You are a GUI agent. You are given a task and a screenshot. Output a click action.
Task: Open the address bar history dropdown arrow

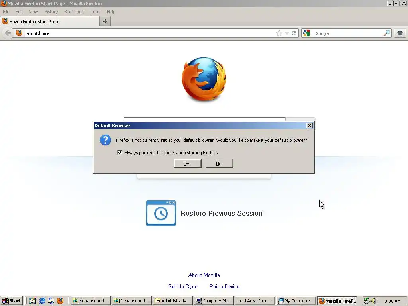(287, 33)
